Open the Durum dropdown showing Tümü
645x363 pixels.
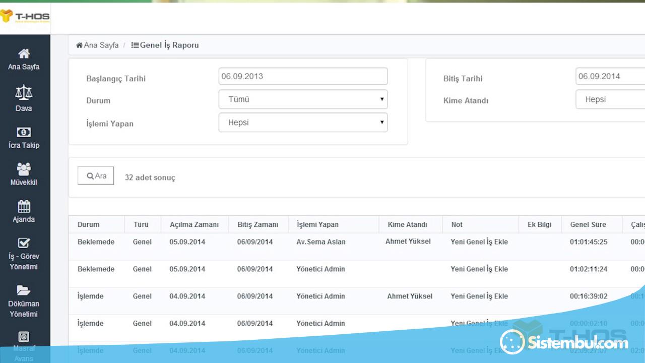[x=303, y=99]
